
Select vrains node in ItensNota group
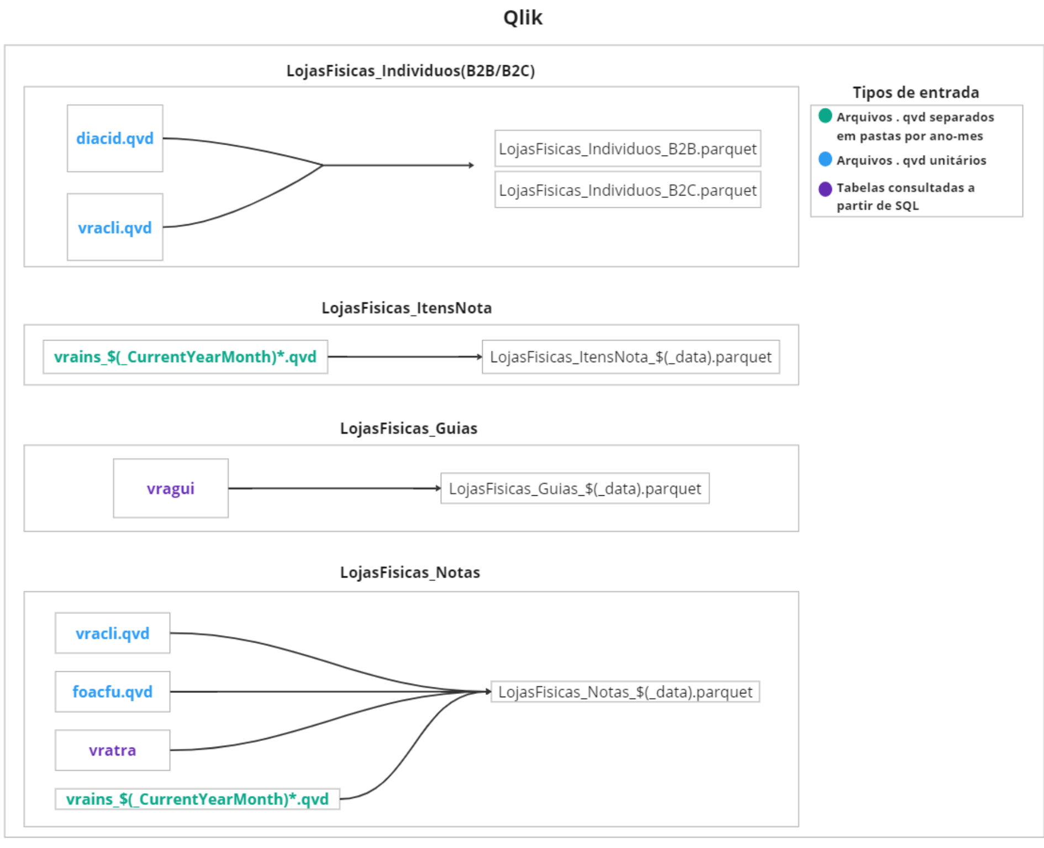pos(185,357)
